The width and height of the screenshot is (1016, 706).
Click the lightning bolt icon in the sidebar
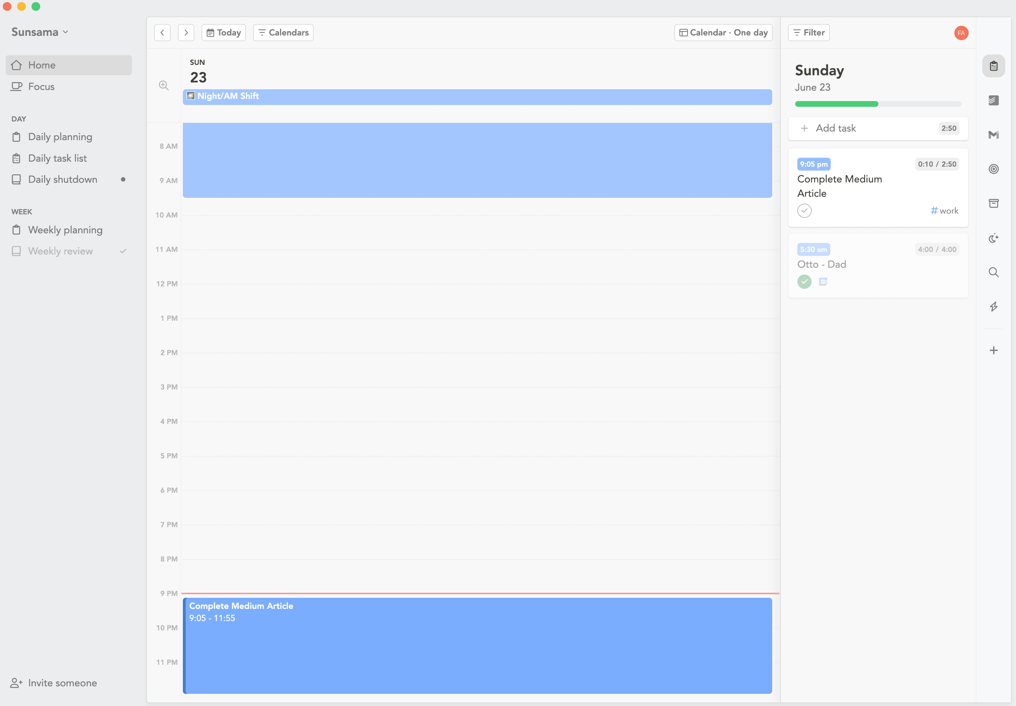tap(993, 306)
